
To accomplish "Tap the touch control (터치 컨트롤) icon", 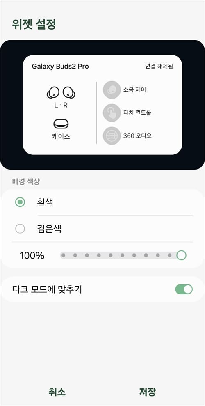I will point(112,112).
